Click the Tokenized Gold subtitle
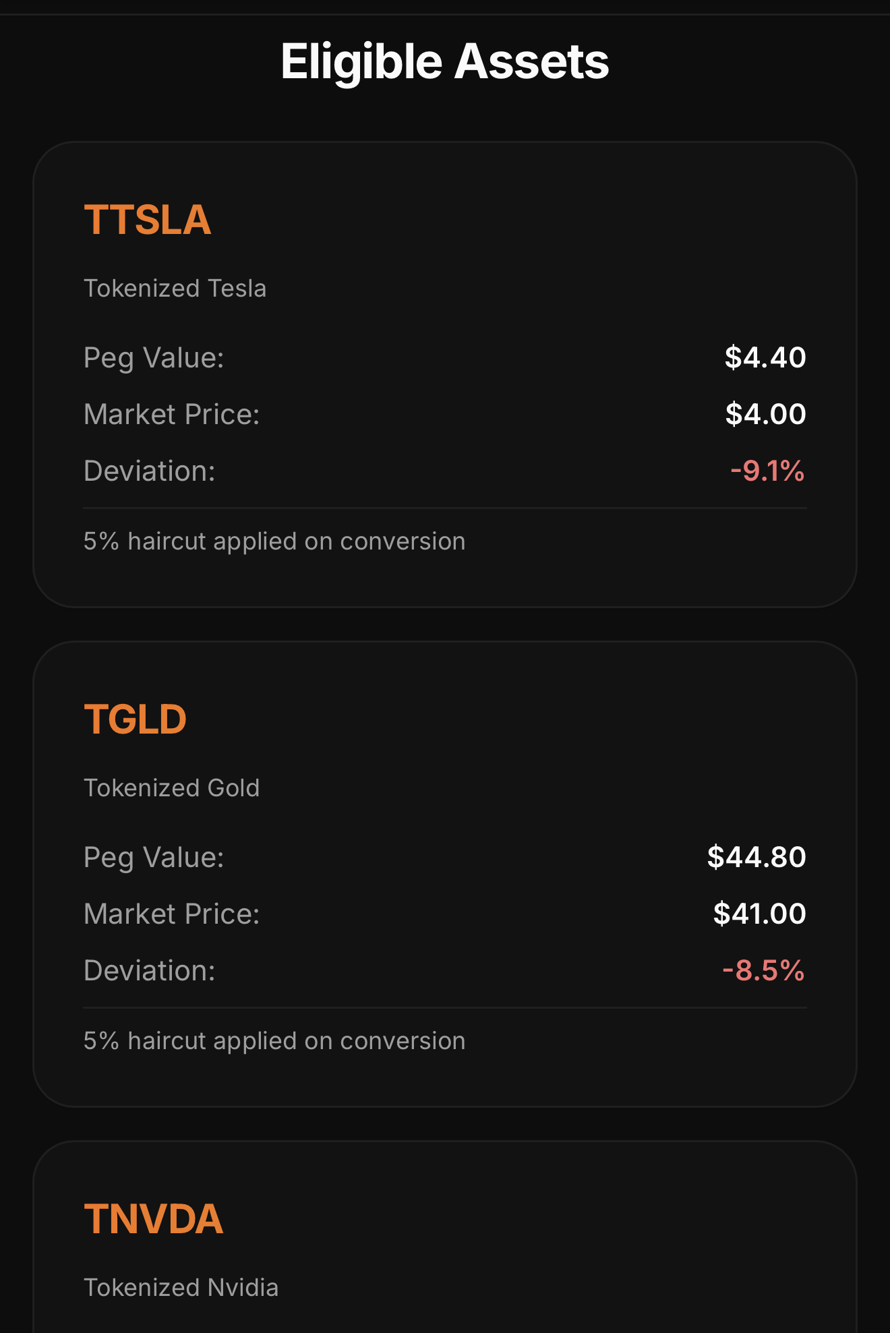The image size is (890, 1333). [171, 788]
